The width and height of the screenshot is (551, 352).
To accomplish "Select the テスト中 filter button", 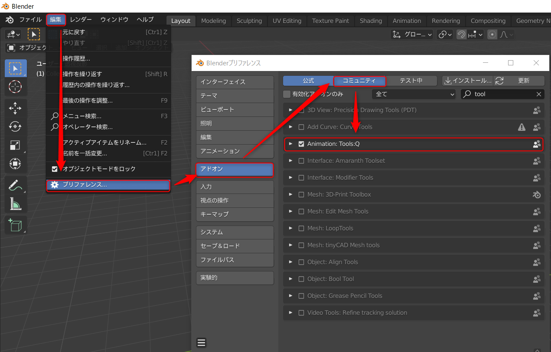I will [x=411, y=81].
